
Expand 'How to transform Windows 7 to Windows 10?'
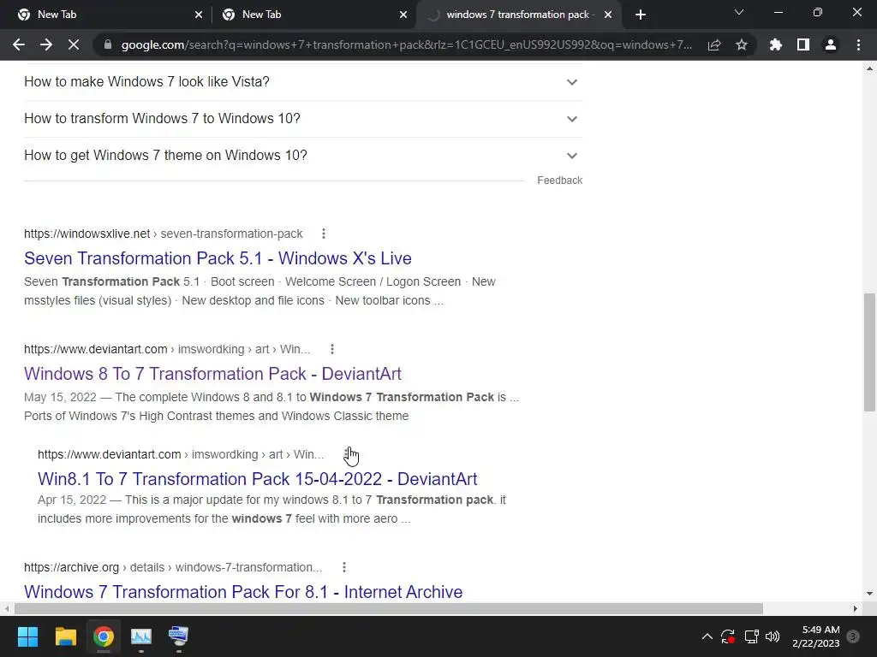click(303, 118)
